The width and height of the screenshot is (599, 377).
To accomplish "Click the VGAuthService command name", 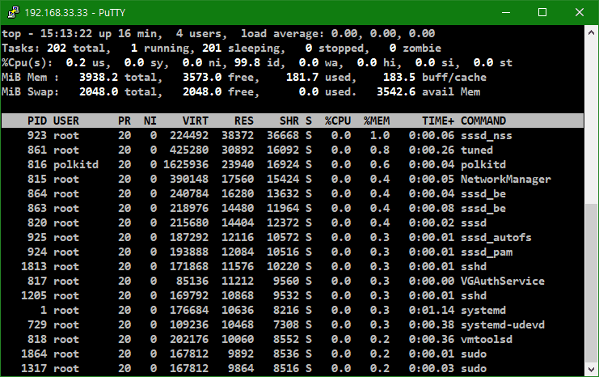I will (x=503, y=281).
